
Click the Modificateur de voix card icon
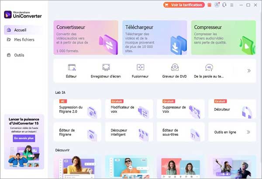point(144,112)
